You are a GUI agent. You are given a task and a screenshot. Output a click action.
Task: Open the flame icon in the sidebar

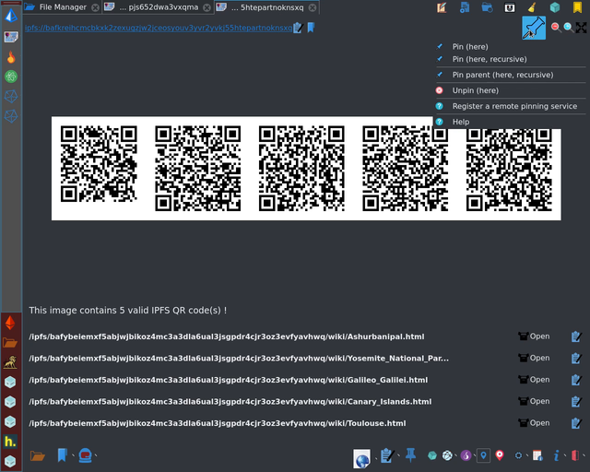click(x=11, y=57)
